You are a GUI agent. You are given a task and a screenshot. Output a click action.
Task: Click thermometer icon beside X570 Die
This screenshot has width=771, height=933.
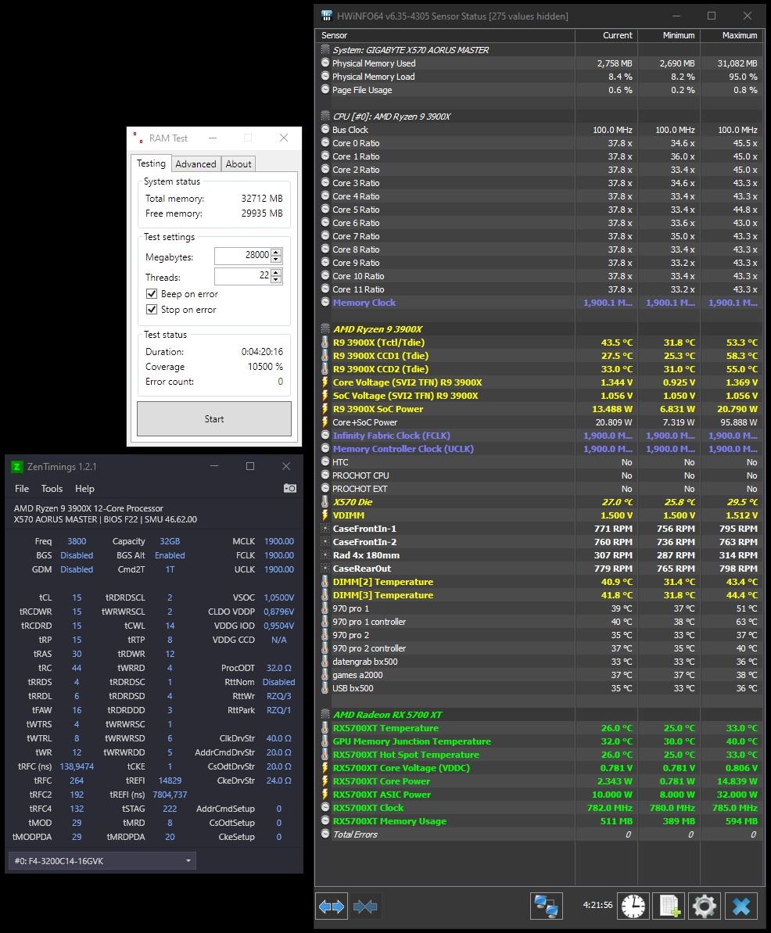pyautogui.click(x=325, y=501)
